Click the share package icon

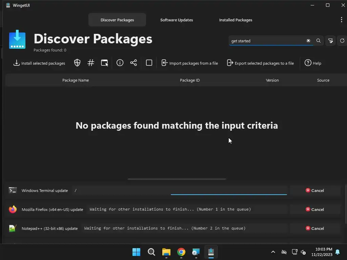click(x=134, y=63)
